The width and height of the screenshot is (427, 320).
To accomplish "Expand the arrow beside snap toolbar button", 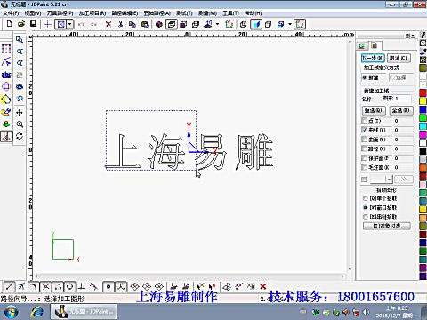I will (x=70, y=24).
